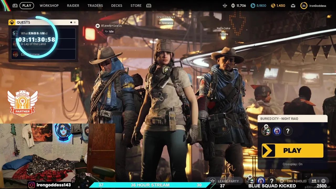Click the level 34 progress ring
Image resolution: width=336 pixels, height=189 pixels.
[x=304, y=6]
